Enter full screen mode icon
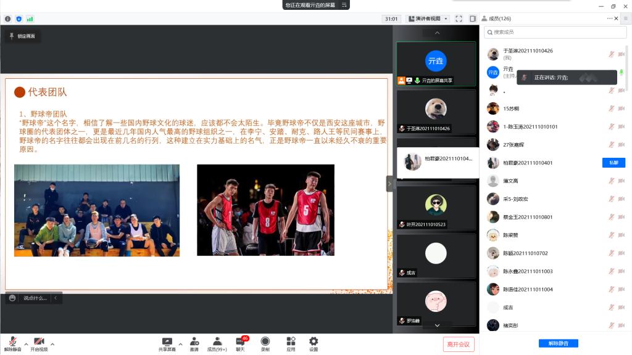This screenshot has height=355, width=632. 459,19
